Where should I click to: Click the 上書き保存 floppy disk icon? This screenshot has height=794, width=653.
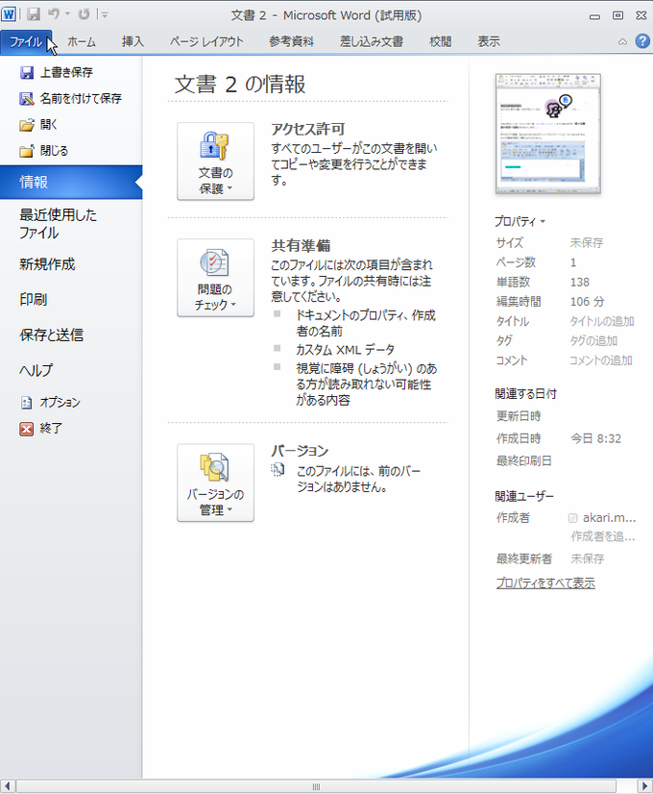[x=27, y=72]
